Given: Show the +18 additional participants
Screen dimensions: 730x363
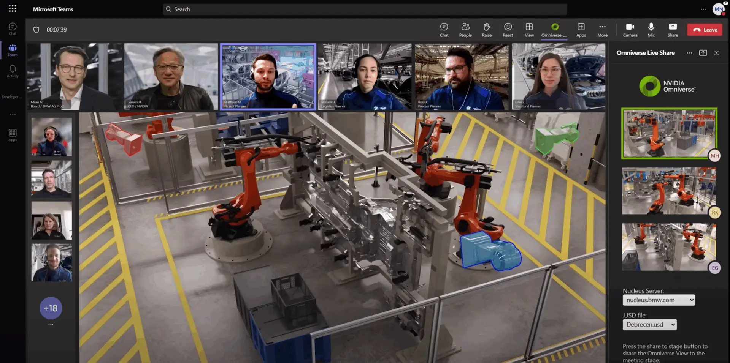Looking at the screenshot, I should (51, 308).
